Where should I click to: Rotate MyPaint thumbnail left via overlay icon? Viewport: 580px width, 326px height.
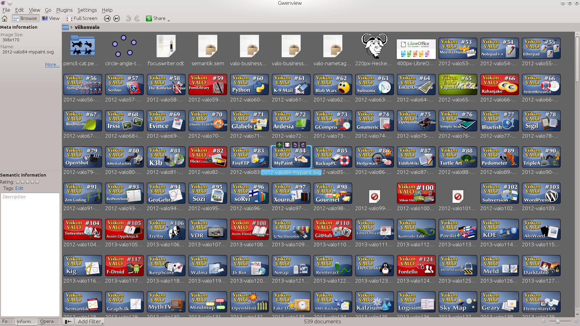[x=295, y=145]
